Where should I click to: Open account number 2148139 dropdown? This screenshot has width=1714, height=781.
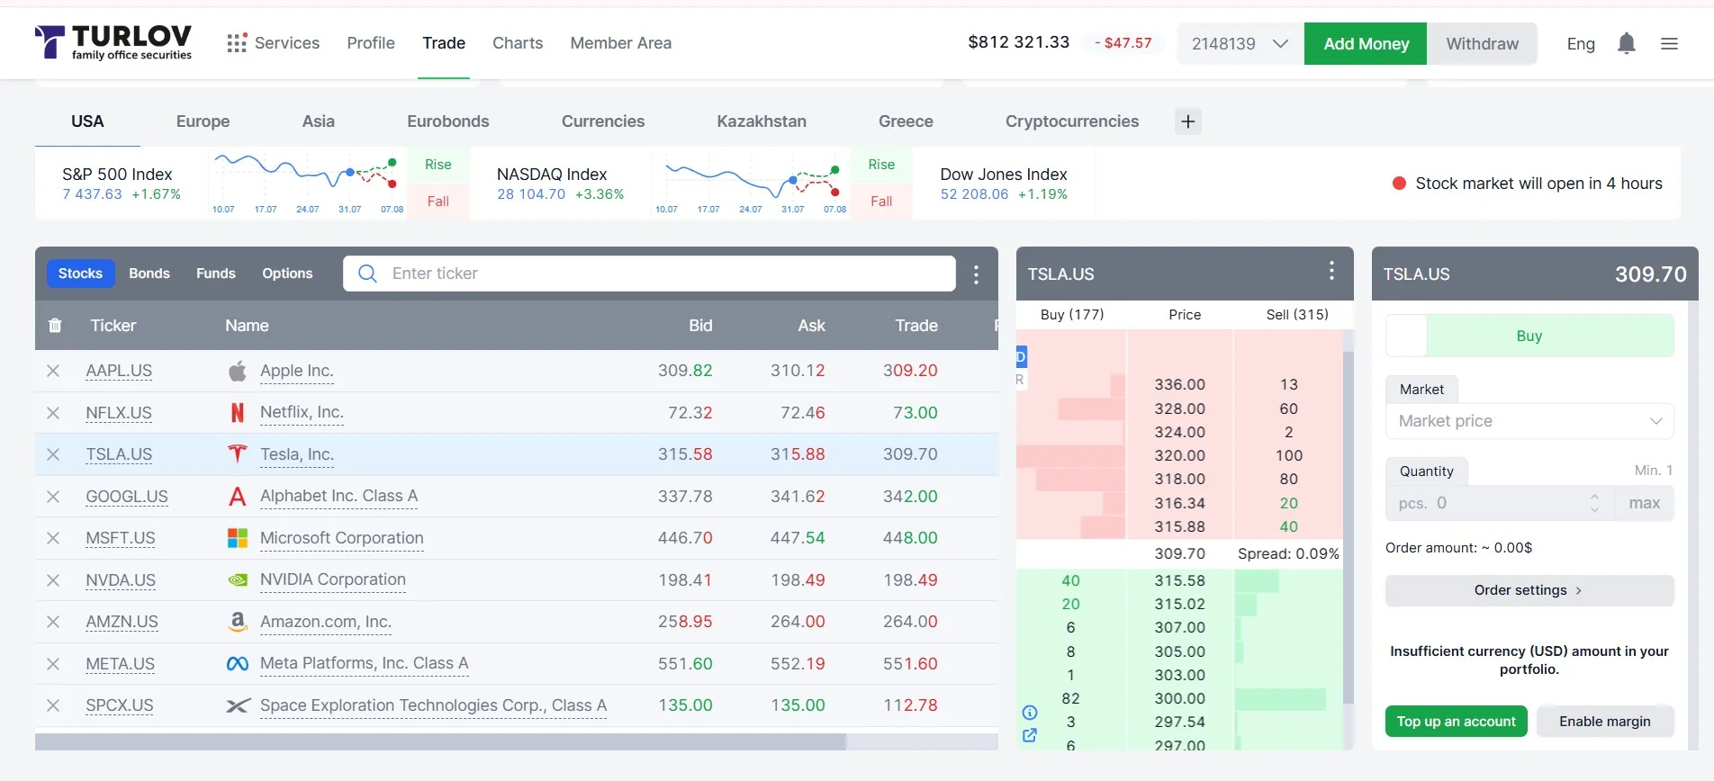(1240, 43)
